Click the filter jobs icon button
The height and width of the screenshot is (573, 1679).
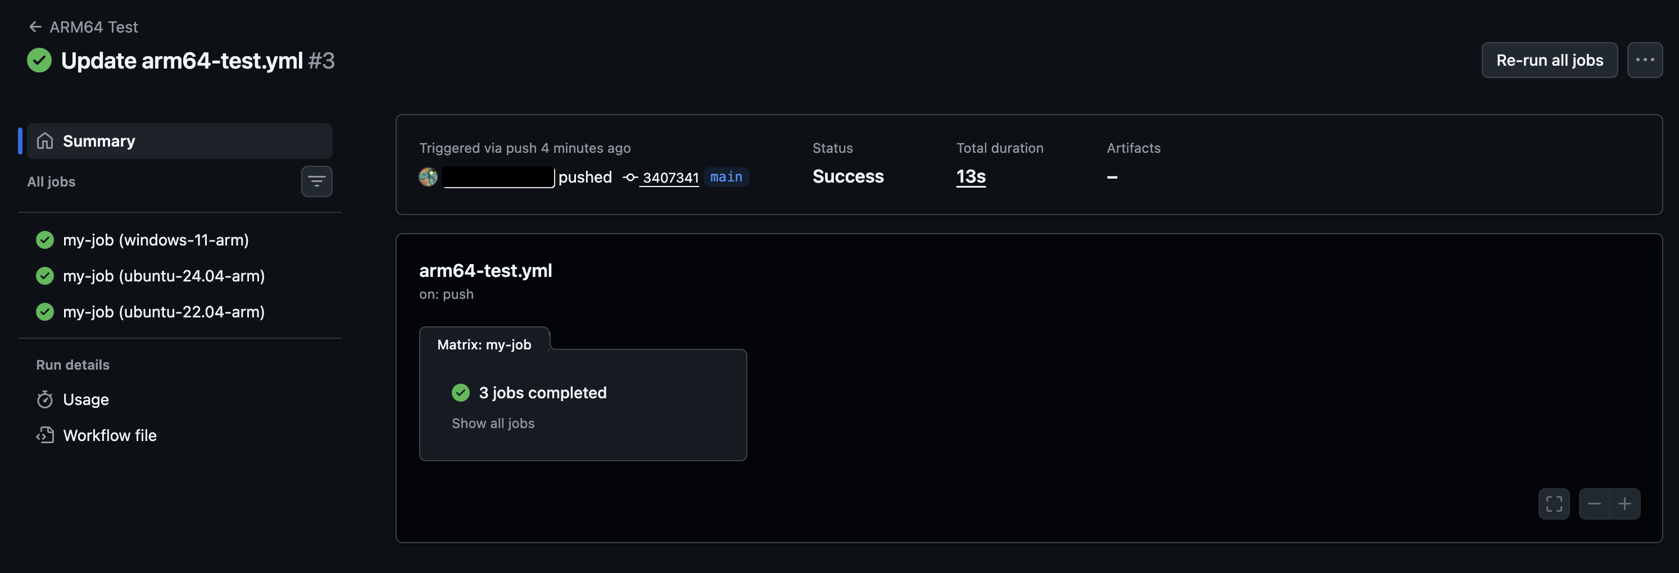point(316,181)
